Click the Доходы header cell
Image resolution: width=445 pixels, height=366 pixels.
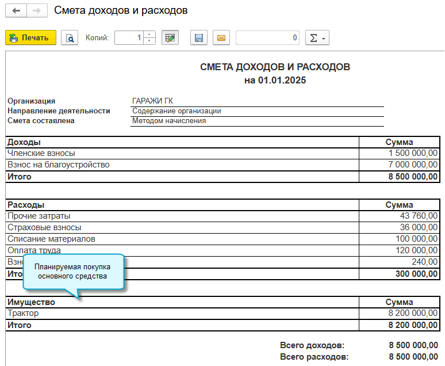pos(182,142)
